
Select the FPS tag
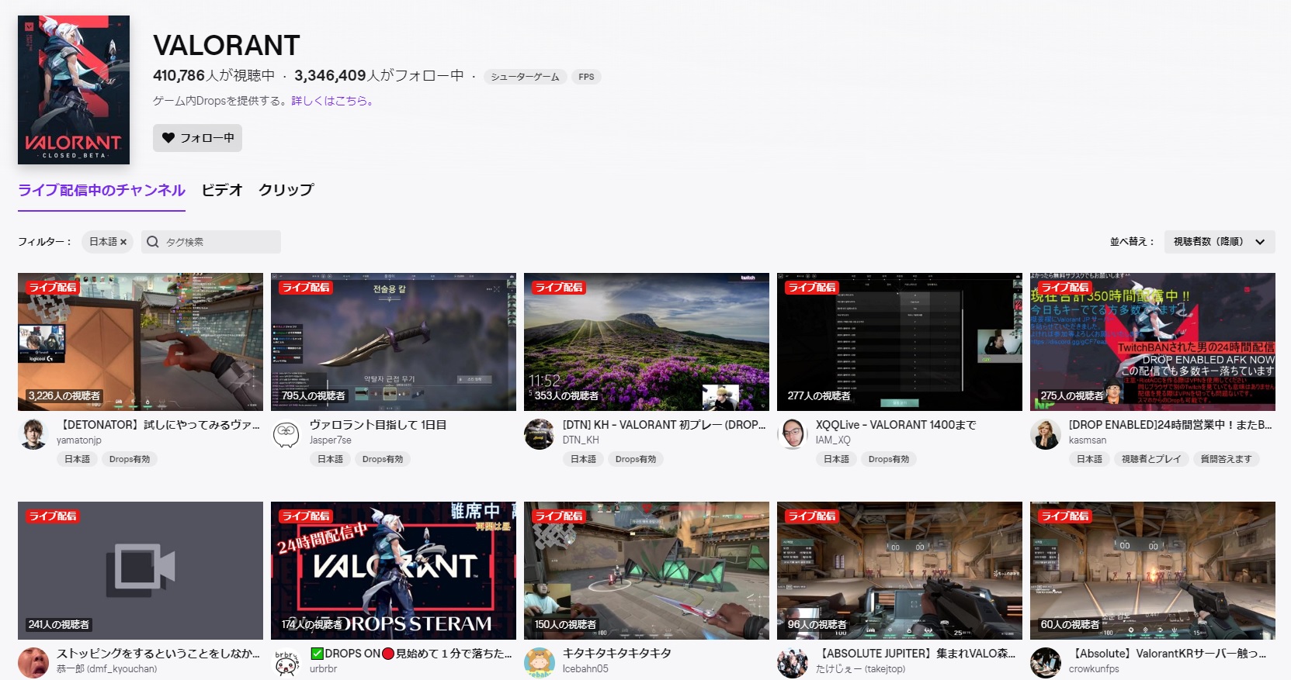tap(586, 77)
